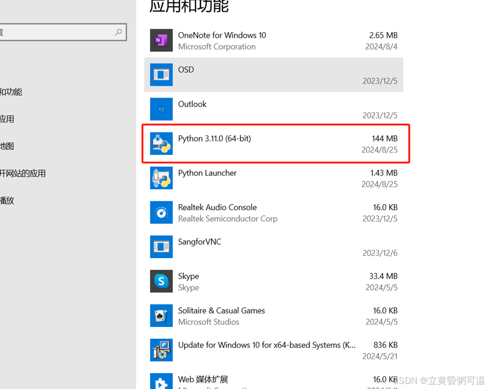The width and height of the screenshot is (487, 389).
Task: Select the 'OneNote for Windows 10' title
Action: 222,36
